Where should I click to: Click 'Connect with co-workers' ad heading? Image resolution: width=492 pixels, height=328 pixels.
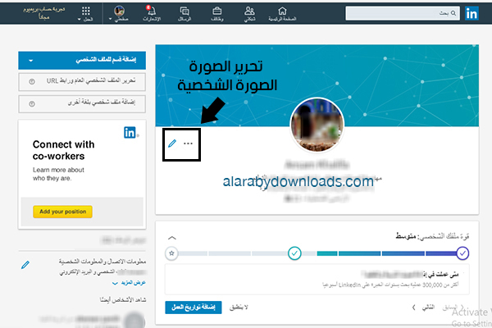63,150
